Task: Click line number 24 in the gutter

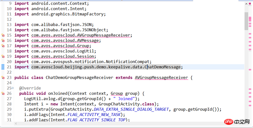Action: point(9,83)
